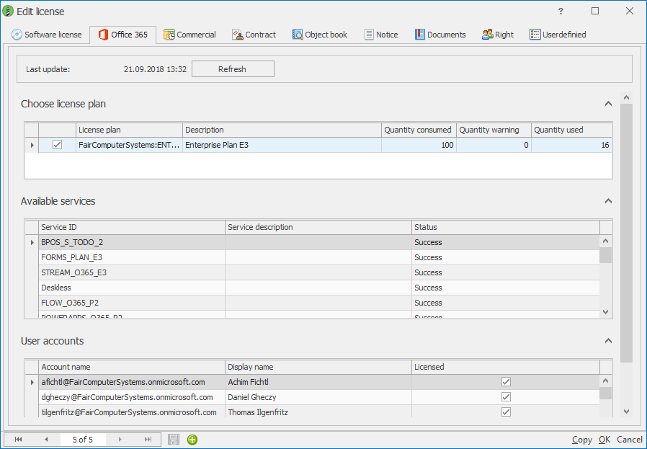Select the afichtl account name cell
The height and width of the screenshot is (449, 647).
point(132,382)
